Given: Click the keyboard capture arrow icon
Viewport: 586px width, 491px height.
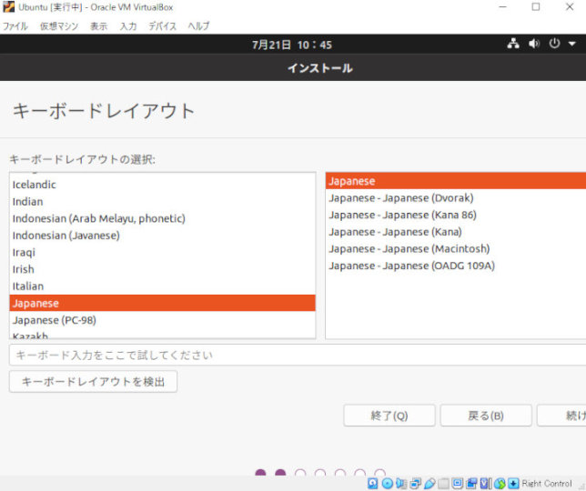Looking at the screenshot, I should (x=513, y=484).
